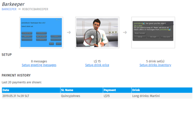Image resolution: width=195 pixels, height=134 pixels.
Task: Click the Long drinks: Martini cell
Action: [x=146, y=96]
